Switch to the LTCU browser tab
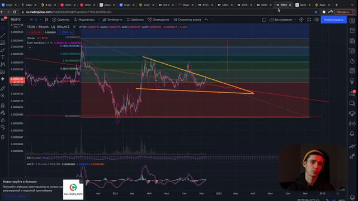Viewport: 358px width, 201px height. coord(244,5)
